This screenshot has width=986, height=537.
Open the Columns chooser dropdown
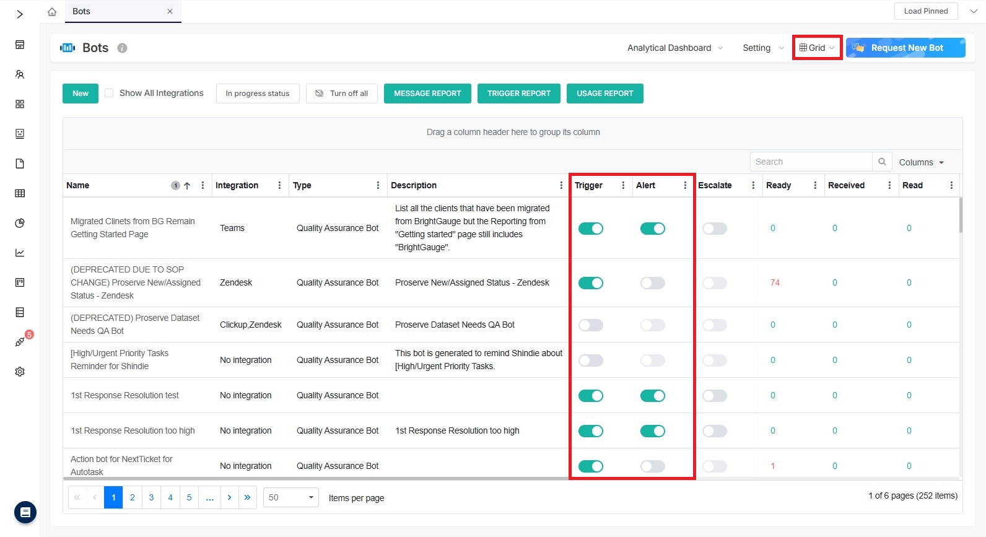click(x=921, y=162)
